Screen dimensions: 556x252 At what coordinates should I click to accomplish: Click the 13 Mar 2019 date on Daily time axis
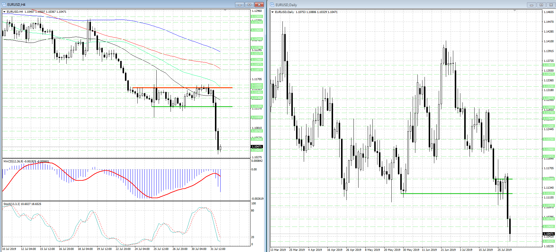278,250
